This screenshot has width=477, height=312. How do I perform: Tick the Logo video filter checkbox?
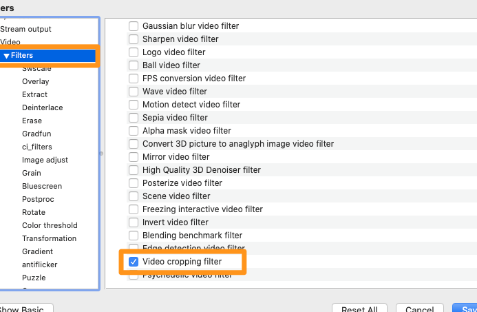[x=134, y=52]
